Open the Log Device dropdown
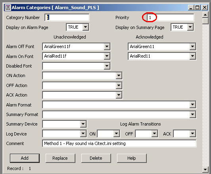Image resolution: width=211 pixels, height=174 pixels. pos(83,134)
